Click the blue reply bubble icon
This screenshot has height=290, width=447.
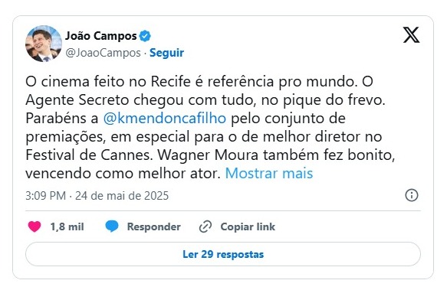pyautogui.click(x=112, y=226)
